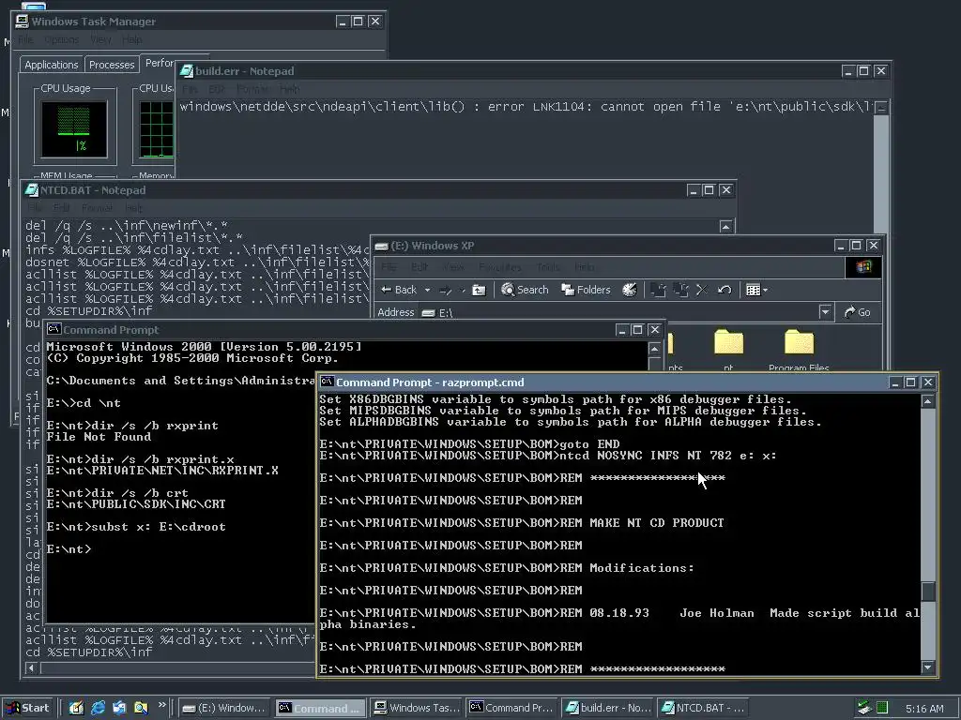Open the Edit menu in NTCD.BAT Notepad

click(x=61, y=208)
